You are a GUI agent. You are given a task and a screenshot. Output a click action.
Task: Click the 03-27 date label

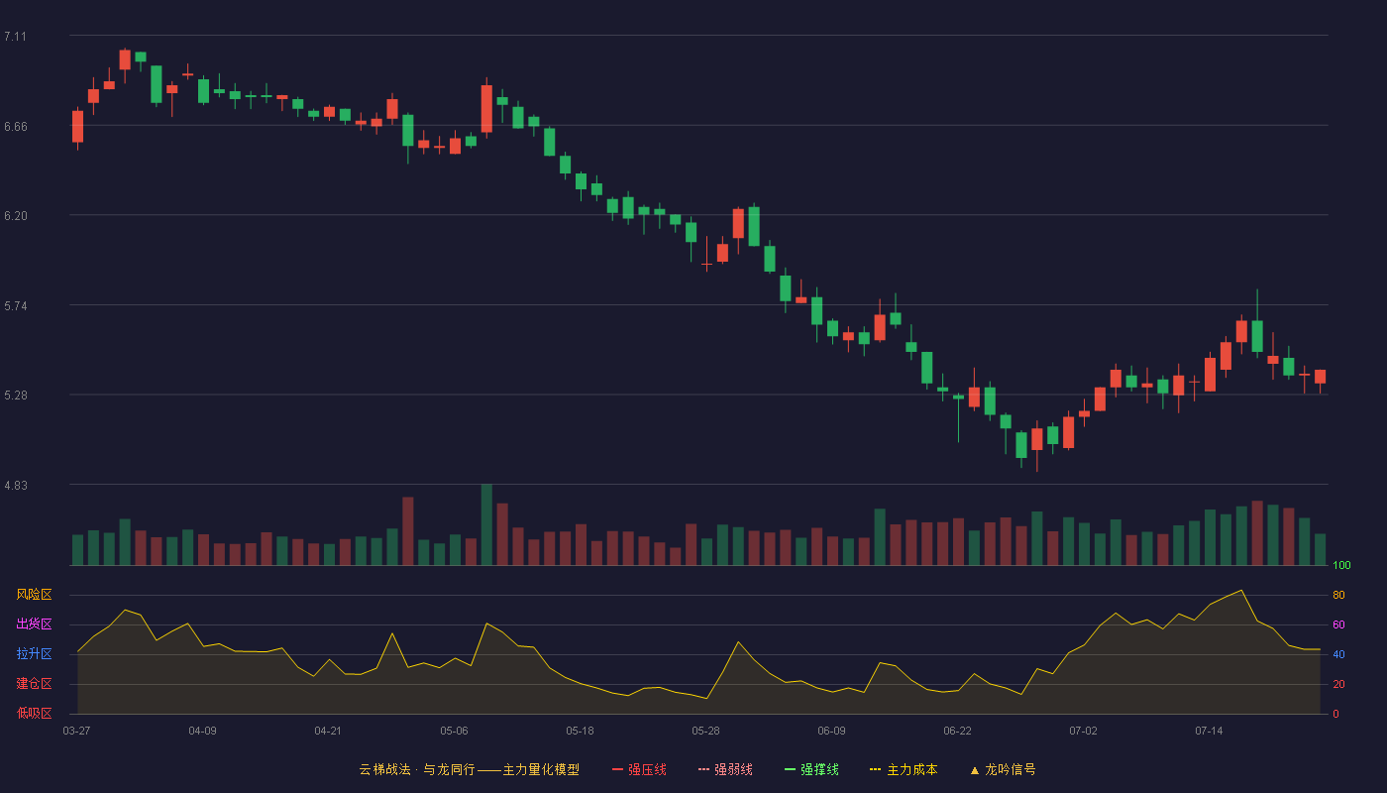point(76,731)
